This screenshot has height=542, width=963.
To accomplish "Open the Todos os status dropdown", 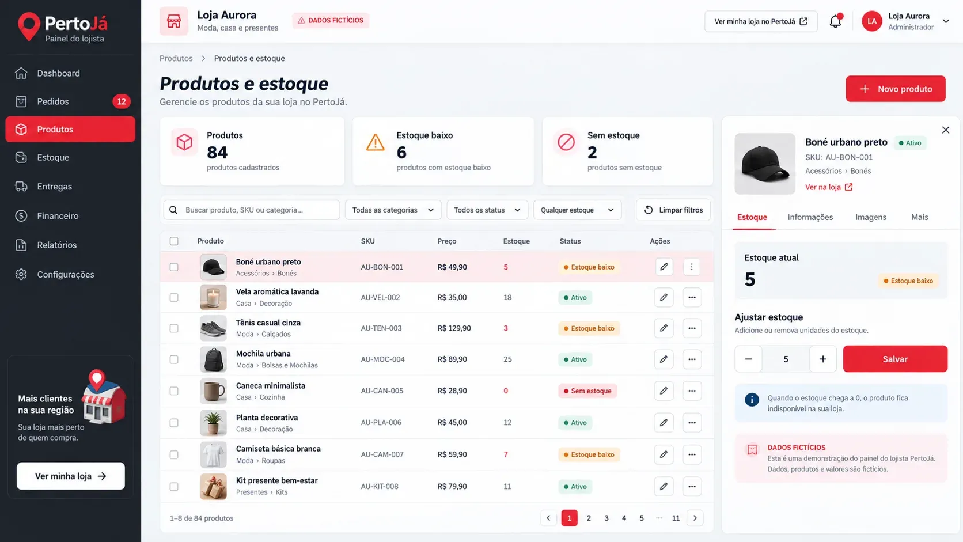I will [x=487, y=210].
